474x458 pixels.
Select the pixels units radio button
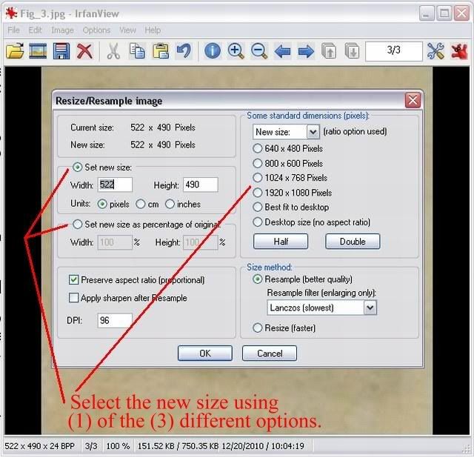102,205
